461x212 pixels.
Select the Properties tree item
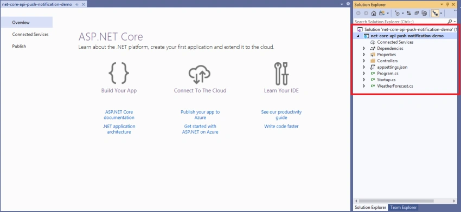click(386, 55)
